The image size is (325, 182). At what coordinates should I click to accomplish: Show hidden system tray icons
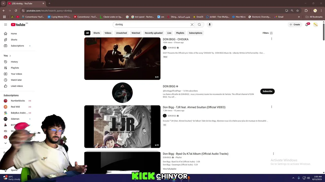click(x=293, y=178)
